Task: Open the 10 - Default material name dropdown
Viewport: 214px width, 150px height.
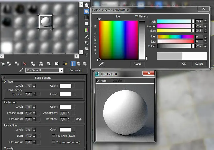Action: [61, 71]
